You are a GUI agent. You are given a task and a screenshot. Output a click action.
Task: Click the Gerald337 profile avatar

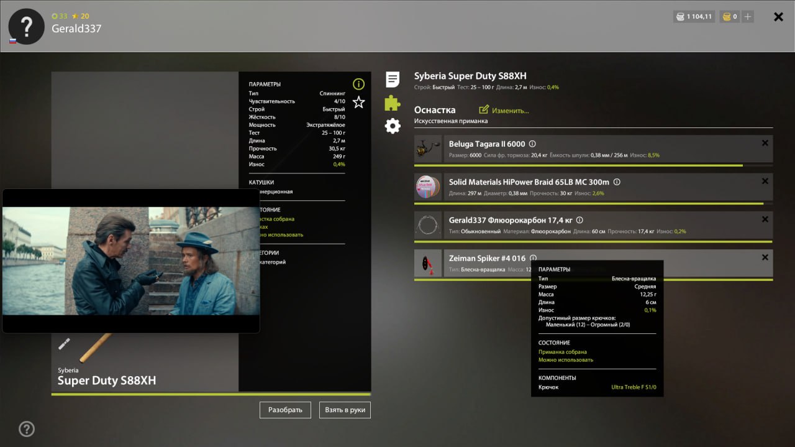[x=26, y=27]
